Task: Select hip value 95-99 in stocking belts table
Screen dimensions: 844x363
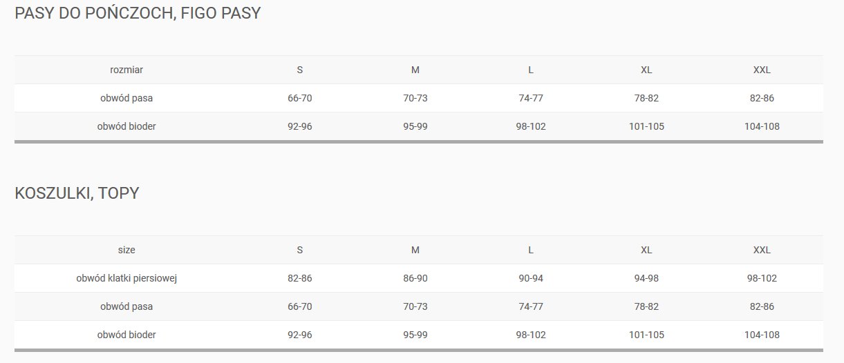Action: pyautogui.click(x=415, y=126)
